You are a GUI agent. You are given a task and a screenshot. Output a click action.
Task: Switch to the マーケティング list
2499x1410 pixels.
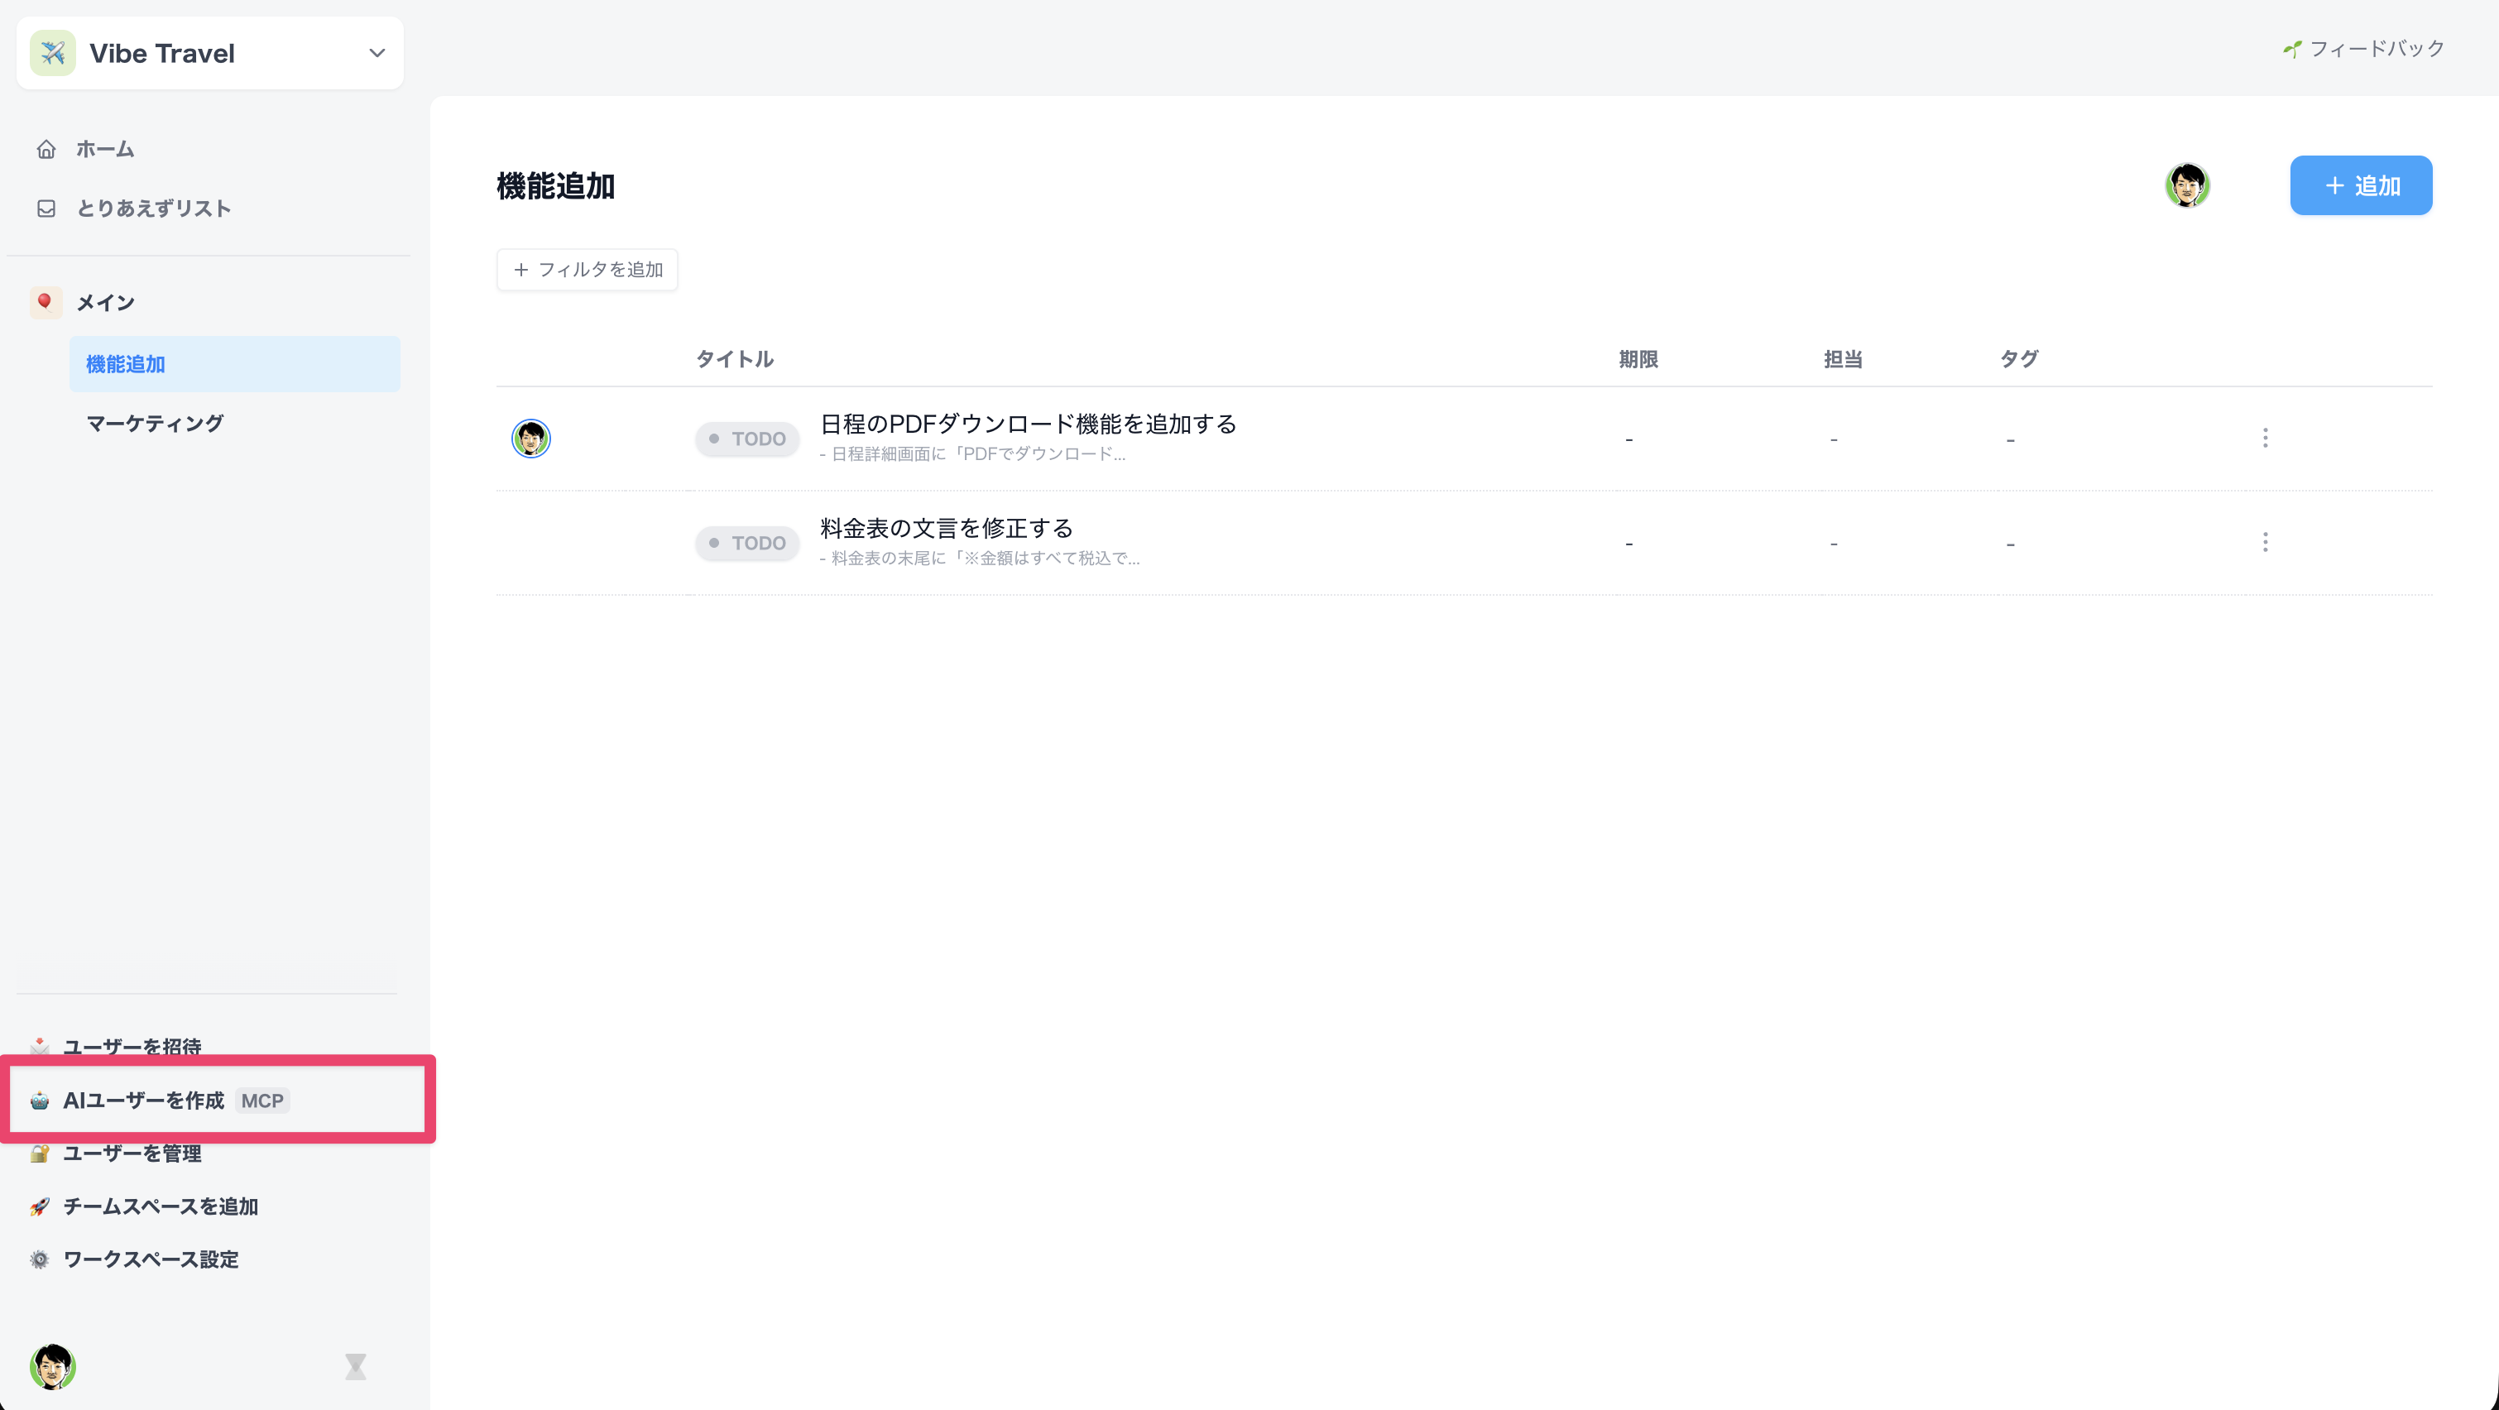click(x=154, y=423)
